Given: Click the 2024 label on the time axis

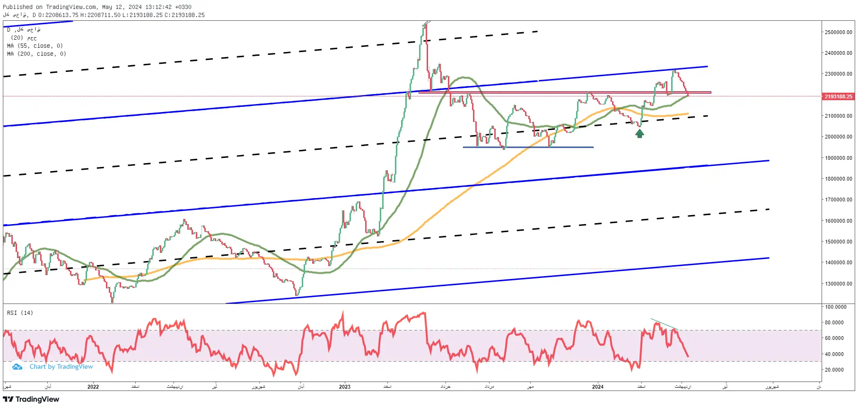Looking at the screenshot, I should tap(598, 387).
